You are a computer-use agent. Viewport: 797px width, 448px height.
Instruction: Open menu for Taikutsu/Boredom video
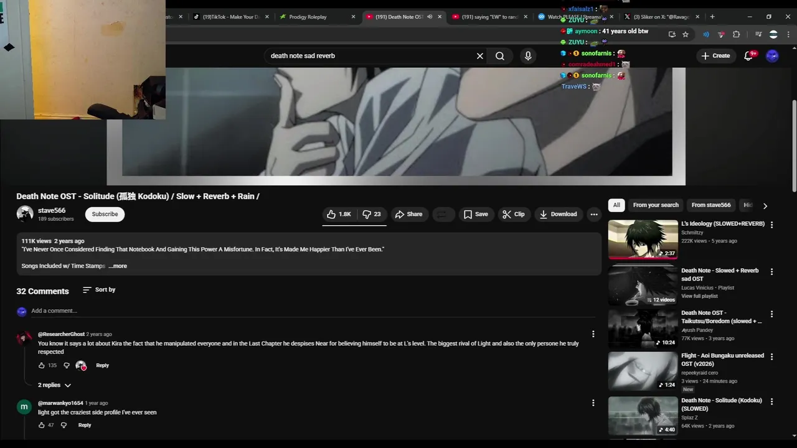pyautogui.click(x=771, y=314)
